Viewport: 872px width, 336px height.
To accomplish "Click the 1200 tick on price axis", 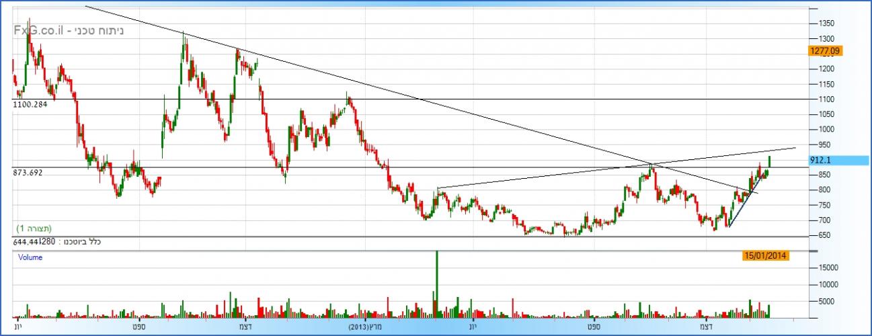I will point(827,69).
